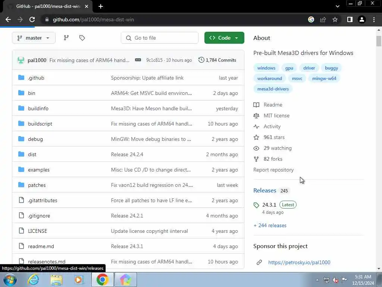Expand the green Code dropdown

click(224, 38)
